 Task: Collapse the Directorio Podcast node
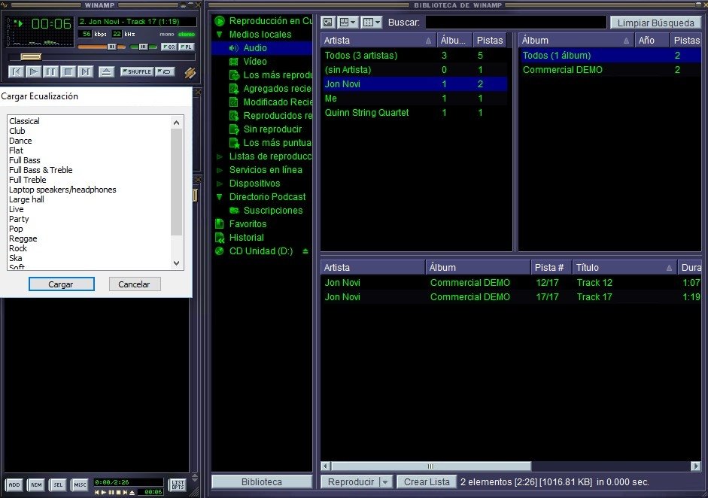click(220, 197)
